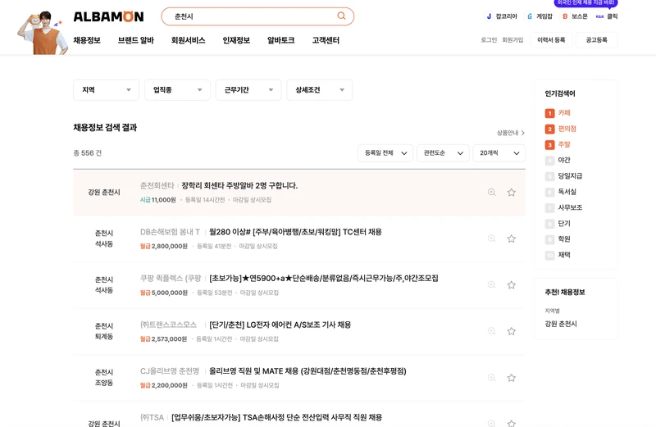Open the 고객센터 menu
Image resolution: width=656 pixels, height=427 pixels.
click(x=326, y=40)
